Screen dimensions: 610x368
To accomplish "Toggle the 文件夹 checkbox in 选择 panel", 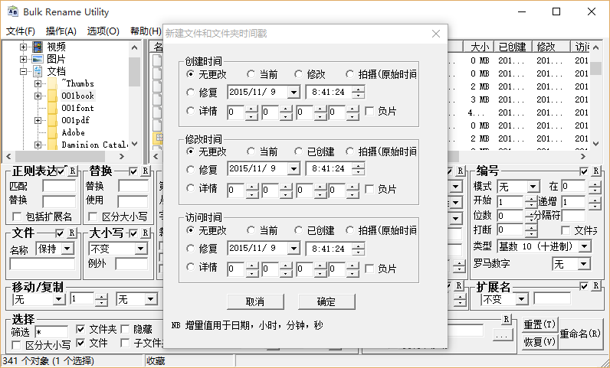I will [80, 329].
